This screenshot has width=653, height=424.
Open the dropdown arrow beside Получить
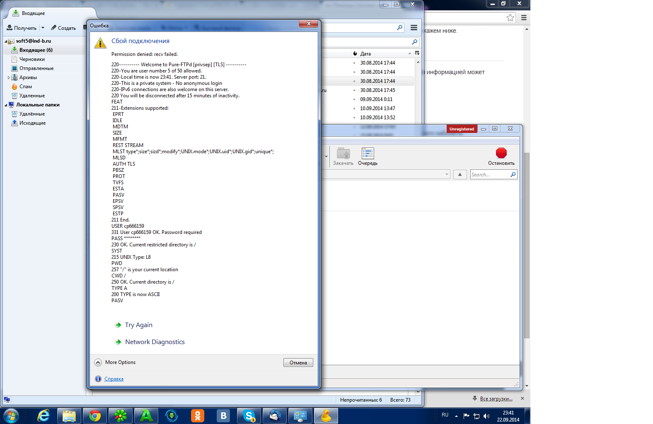click(43, 28)
